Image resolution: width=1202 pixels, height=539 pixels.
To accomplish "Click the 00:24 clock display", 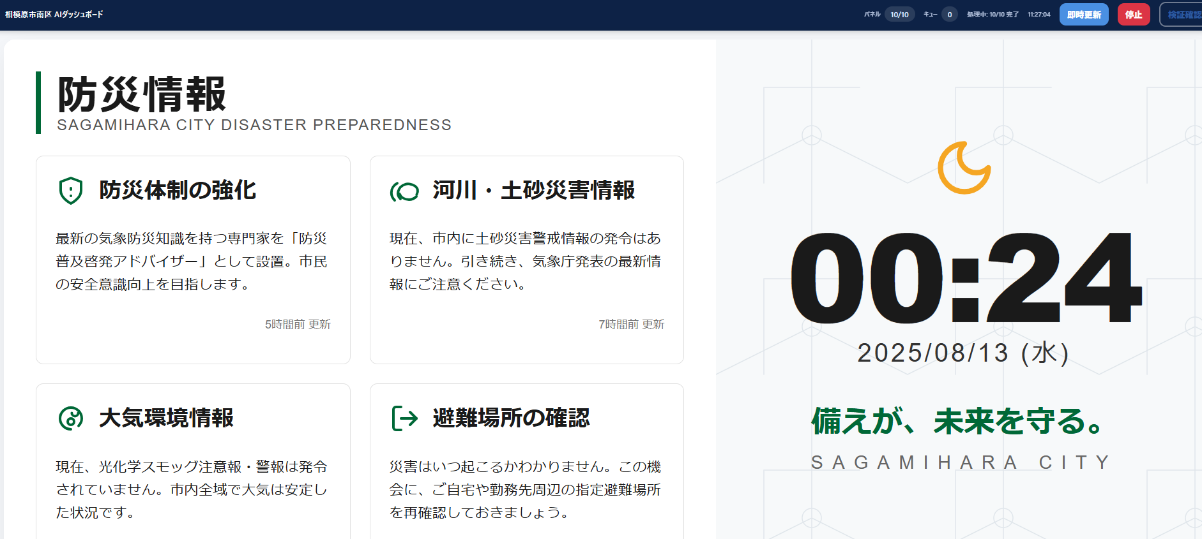I will tap(965, 278).
